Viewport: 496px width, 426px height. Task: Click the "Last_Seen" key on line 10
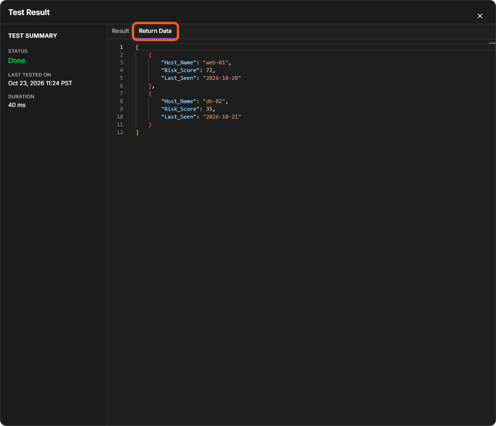point(179,117)
